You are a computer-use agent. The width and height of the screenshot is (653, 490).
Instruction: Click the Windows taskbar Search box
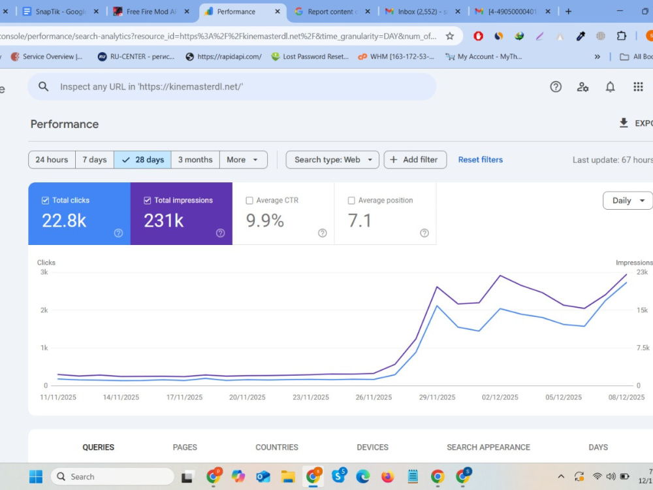pyautogui.click(x=112, y=476)
